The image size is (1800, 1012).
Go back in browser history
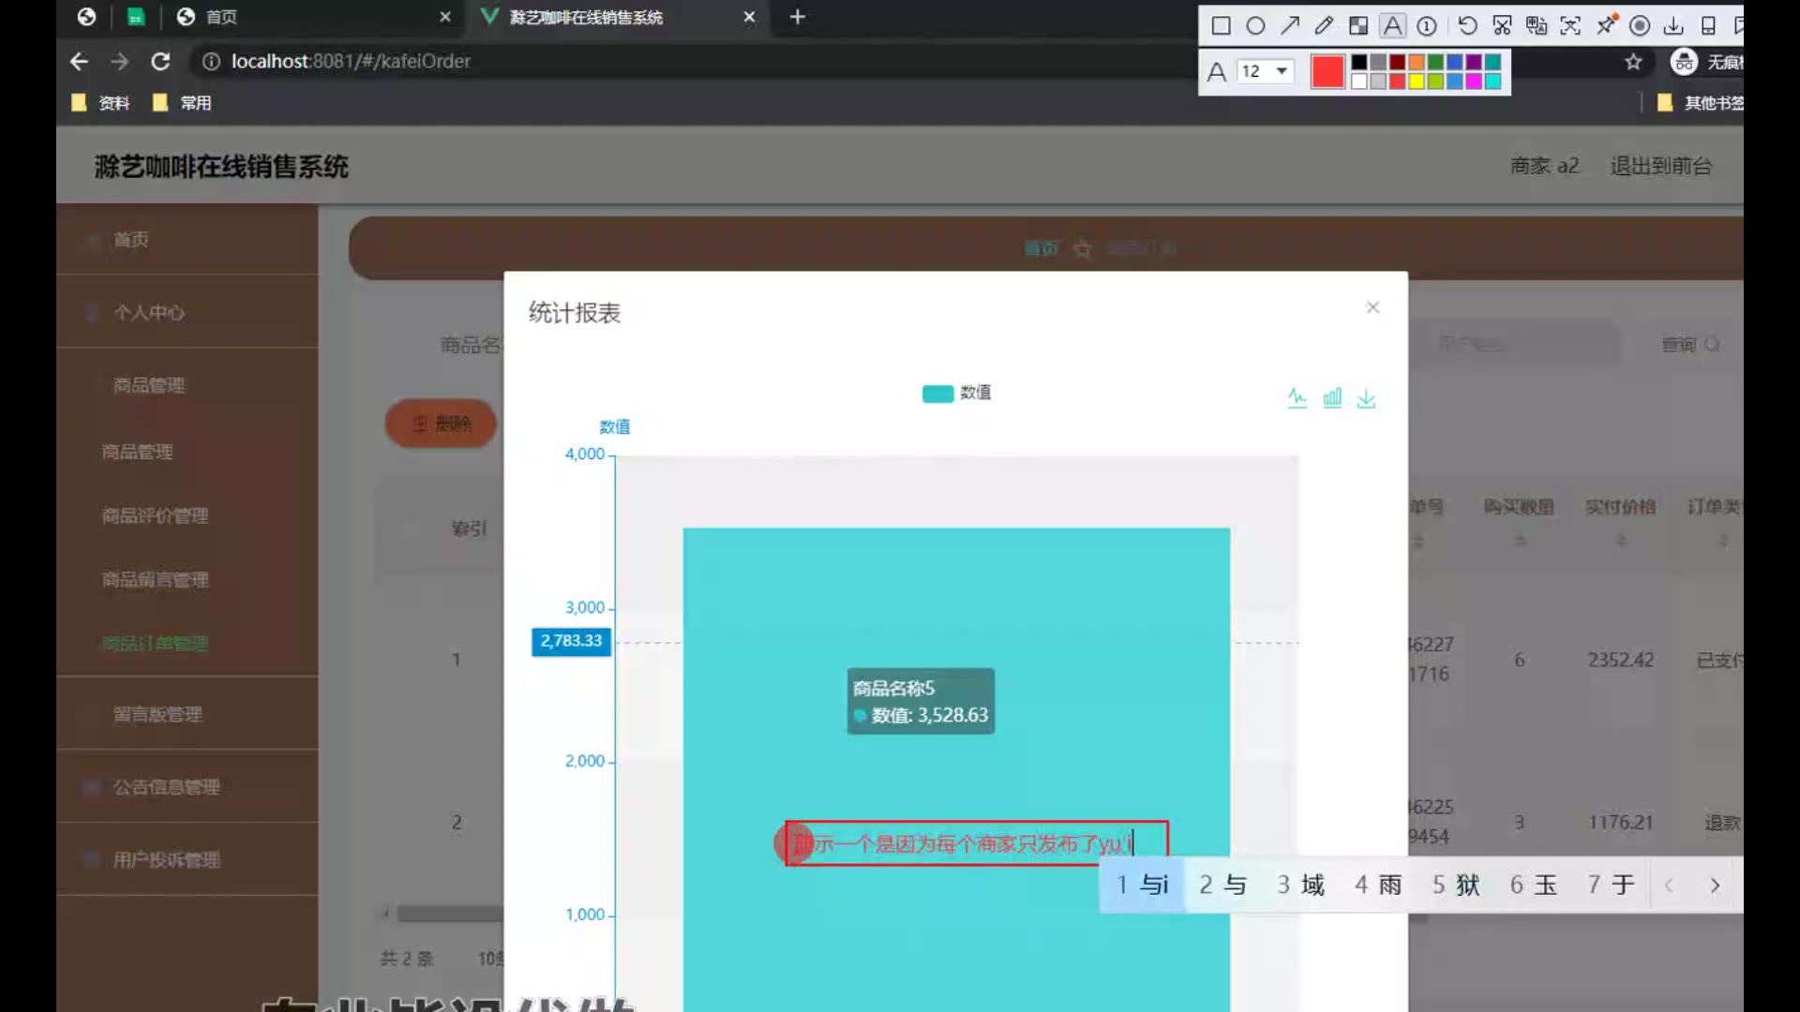[79, 61]
